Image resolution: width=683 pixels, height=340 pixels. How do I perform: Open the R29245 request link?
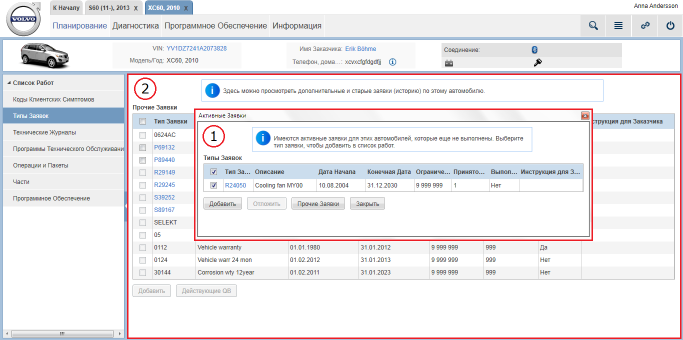click(x=164, y=185)
